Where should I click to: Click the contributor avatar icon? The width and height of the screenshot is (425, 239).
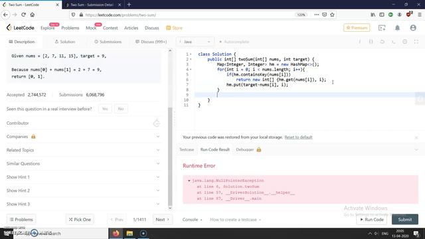[157, 123]
